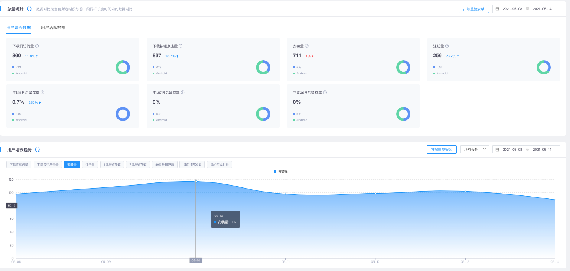570x271 pixels.
Task: Select start date 2021-05-08 in 用户增长趋势 picker
Action: (x=512, y=150)
